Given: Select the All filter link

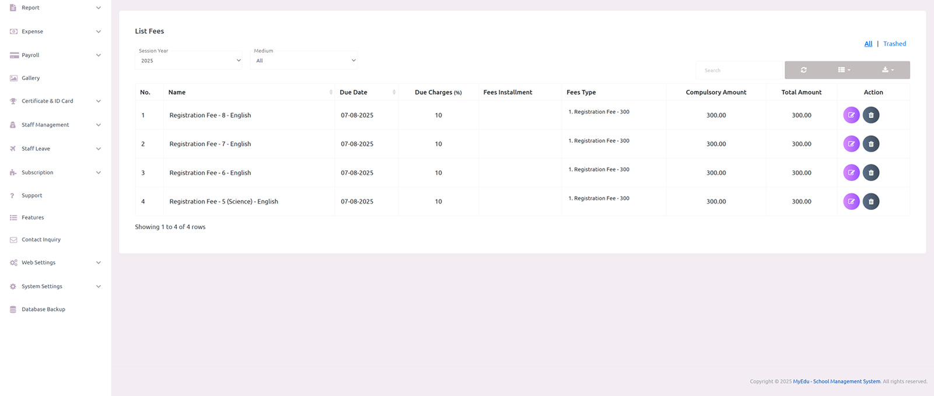Looking at the screenshot, I should point(868,44).
